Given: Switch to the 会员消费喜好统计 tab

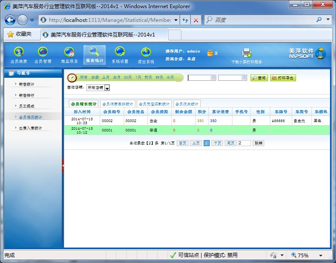Looking at the screenshot, I should pyautogui.click(x=118, y=104).
